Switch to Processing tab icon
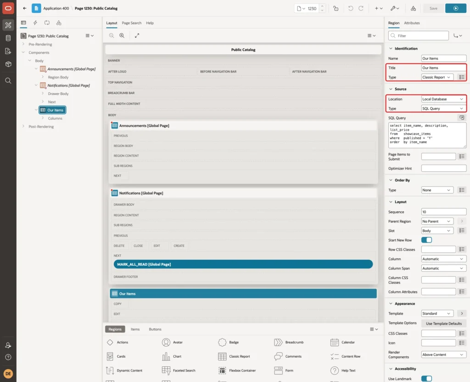Image resolution: width=470 pixels, height=382 pixels. pyautogui.click(x=47, y=23)
